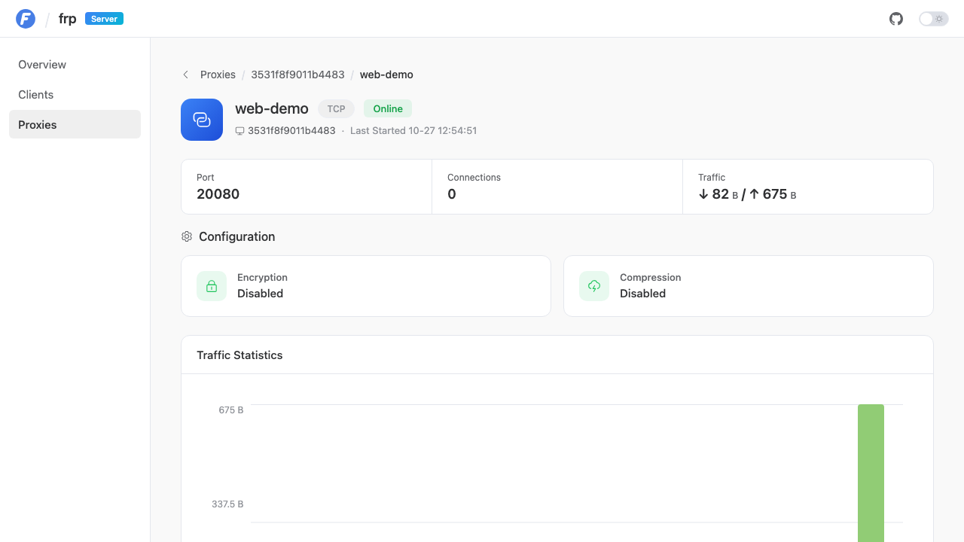Screen dimensions: 964x542
Task: Click the web-demo breadcrumb text
Action: click(386, 75)
